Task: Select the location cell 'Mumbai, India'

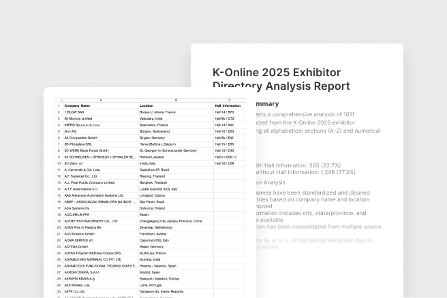Action: click(176, 259)
